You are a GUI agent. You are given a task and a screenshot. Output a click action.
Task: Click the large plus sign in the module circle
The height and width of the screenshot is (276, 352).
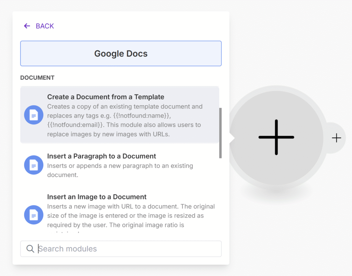(x=276, y=137)
